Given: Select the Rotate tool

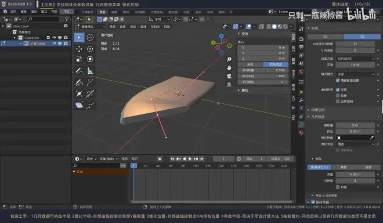Looking at the screenshot, I should (x=90, y=49).
